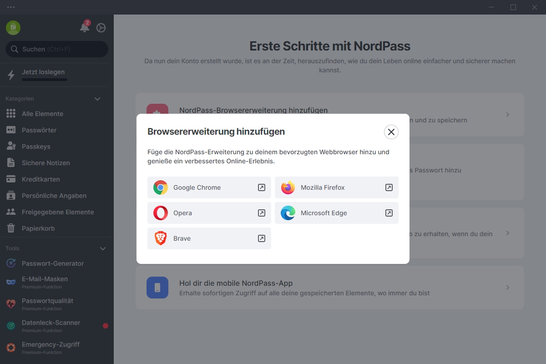
Task: Choose the Google Chrome label
Action: (197, 187)
